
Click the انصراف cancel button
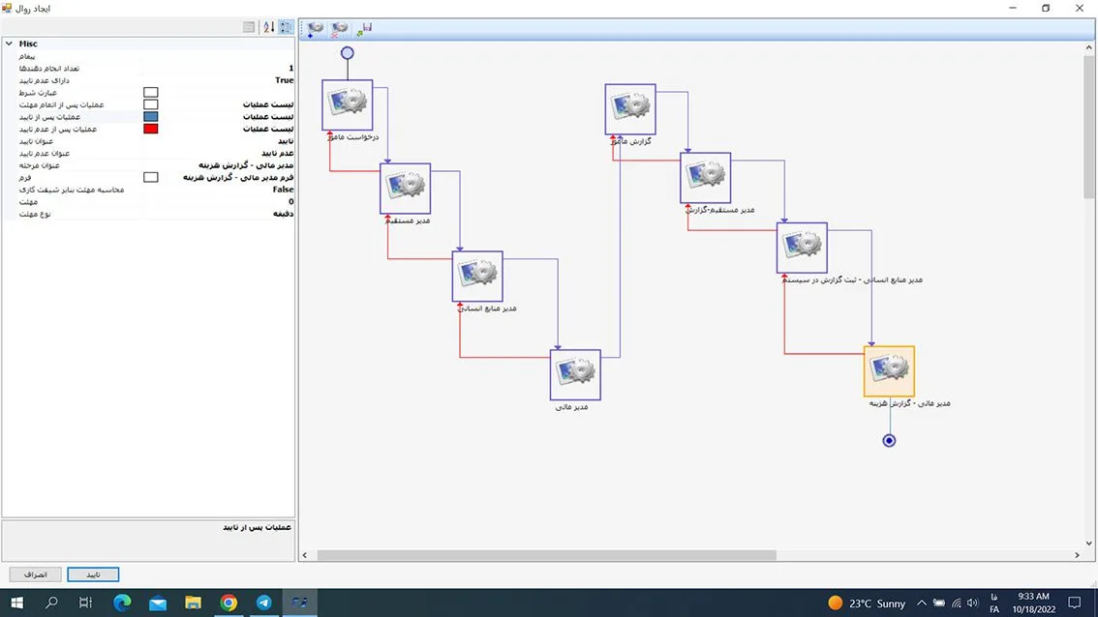click(35, 574)
